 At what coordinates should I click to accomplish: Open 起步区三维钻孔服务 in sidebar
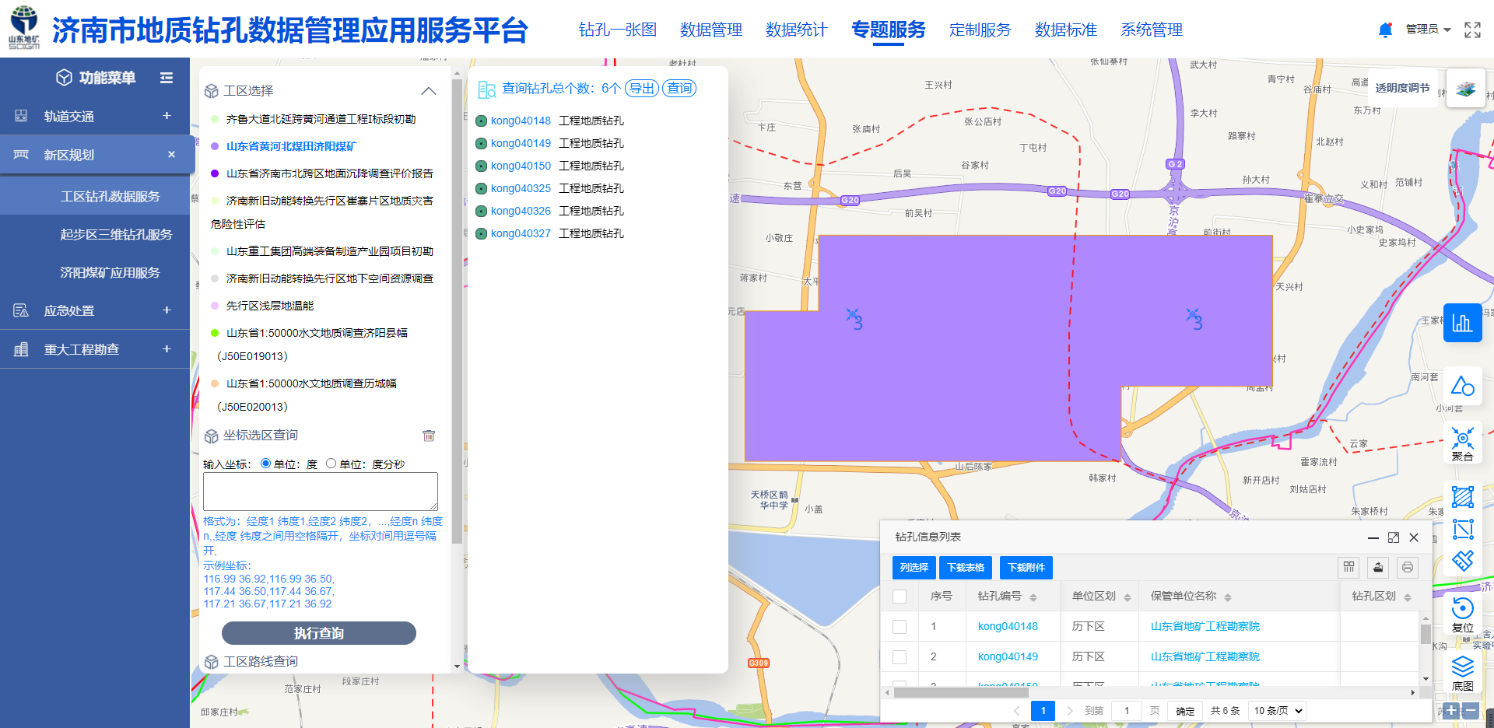coord(116,234)
